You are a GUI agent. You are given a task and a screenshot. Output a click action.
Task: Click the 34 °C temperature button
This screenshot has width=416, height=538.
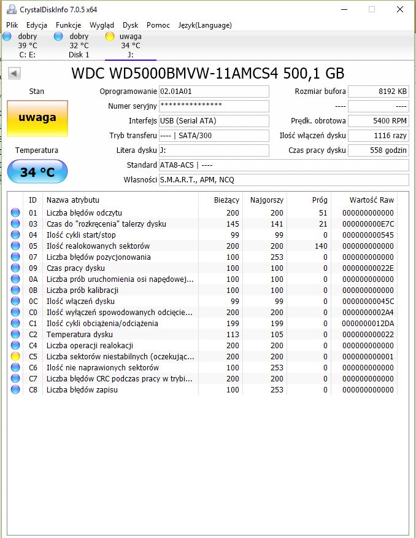coord(37,171)
